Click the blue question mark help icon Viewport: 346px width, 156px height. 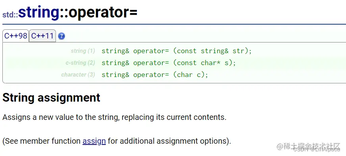(x=62, y=36)
